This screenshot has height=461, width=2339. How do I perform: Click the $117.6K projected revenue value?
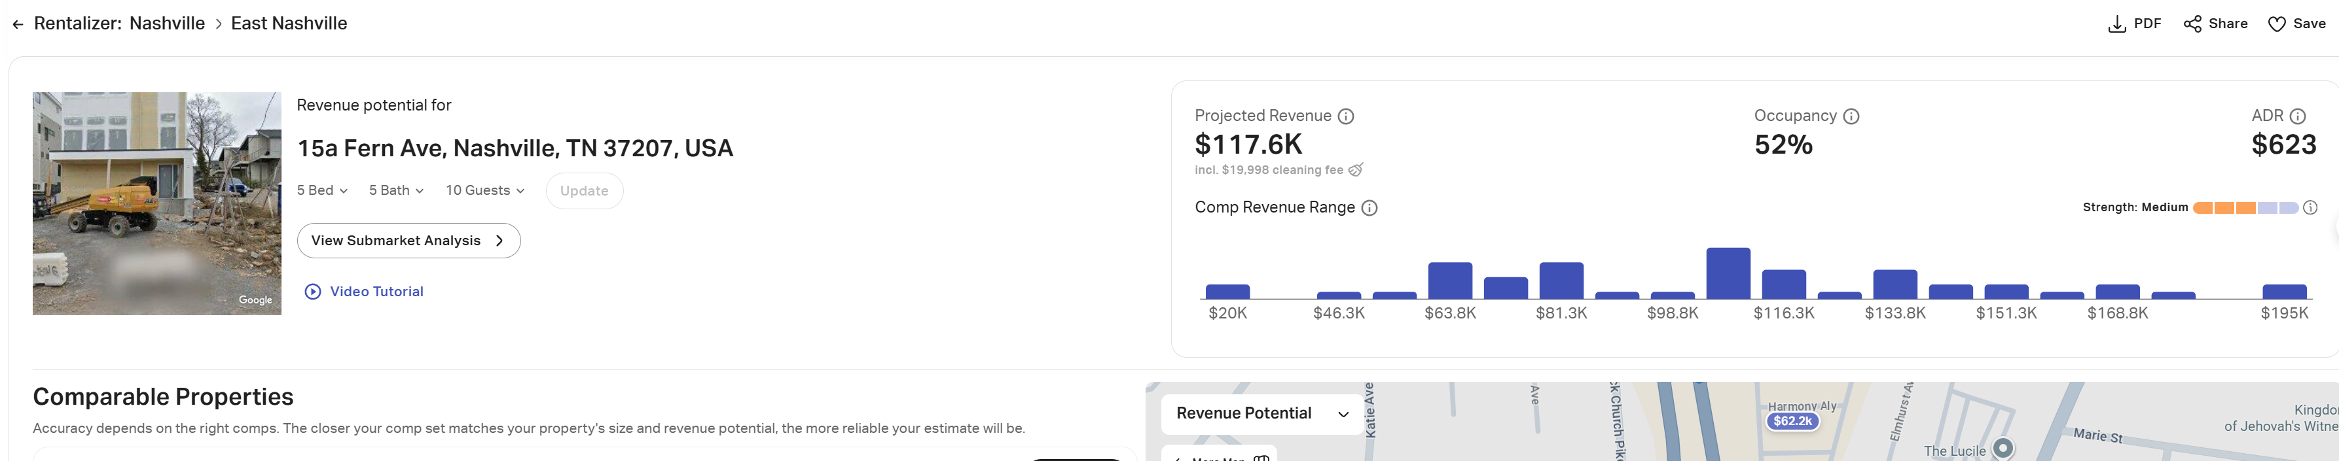[x=1248, y=145]
